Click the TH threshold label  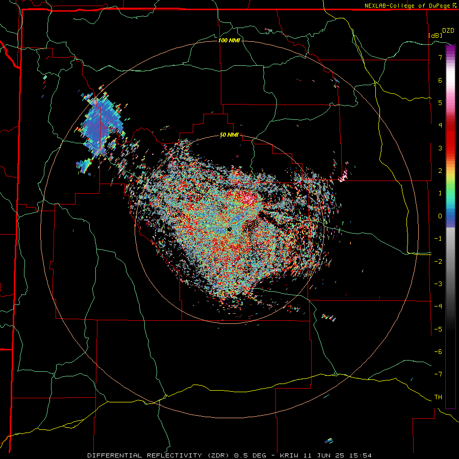click(438, 397)
